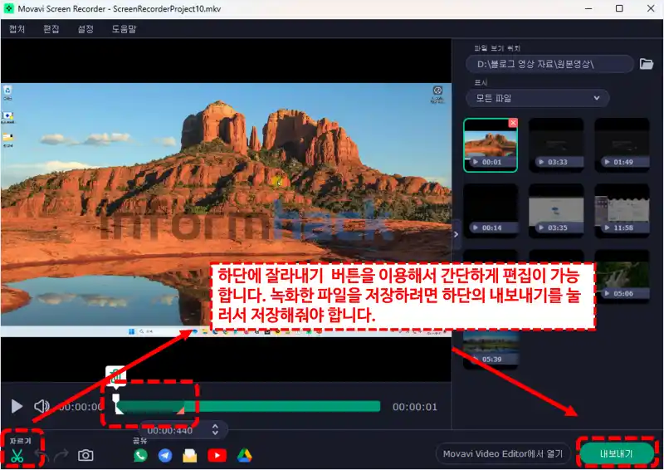
Task: Maximize the Movavi Screen Recorder window
Action: pos(619,8)
